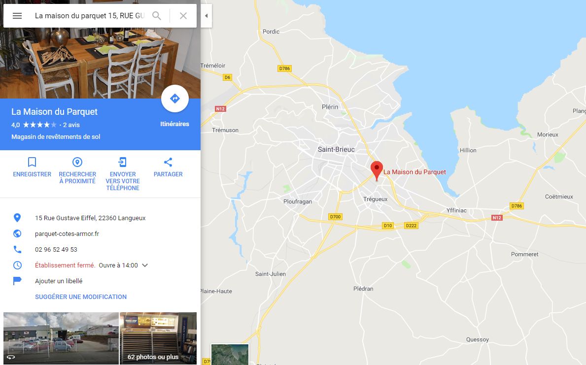Click Envoyer vers votre téléphone icon
Screen dimensions: 586x365
(123, 162)
